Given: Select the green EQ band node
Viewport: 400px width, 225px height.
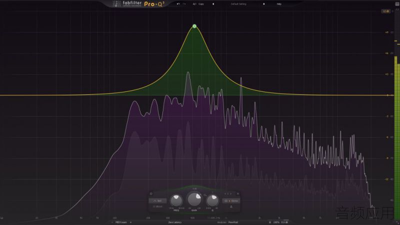Looking at the screenshot, I should pyautogui.click(x=194, y=26).
